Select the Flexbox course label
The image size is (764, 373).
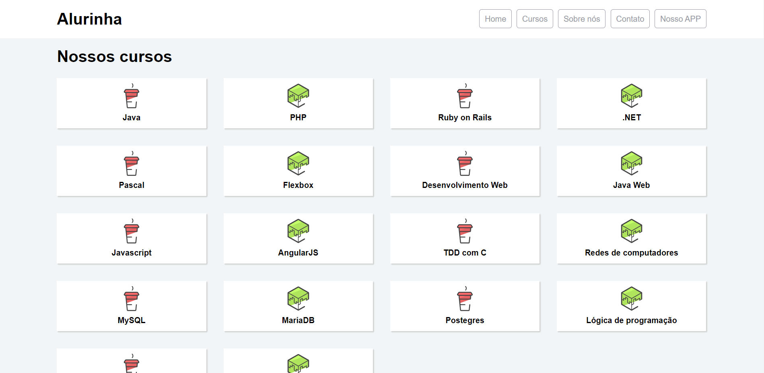pyautogui.click(x=298, y=185)
